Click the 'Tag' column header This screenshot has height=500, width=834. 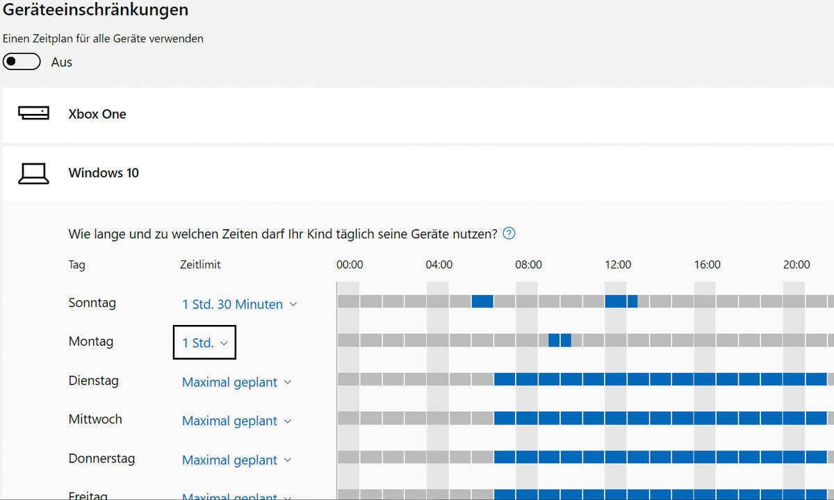(77, 265)
